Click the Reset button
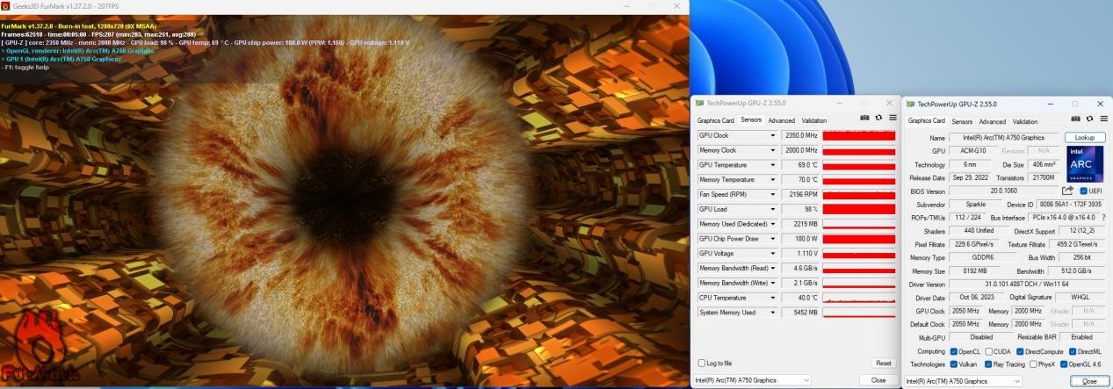The image size is (1113, 389). pos(883,363)
